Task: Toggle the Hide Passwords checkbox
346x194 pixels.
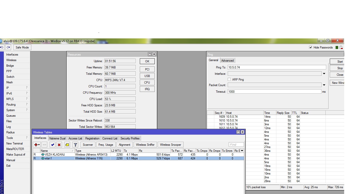Action: tap(311, 47)
